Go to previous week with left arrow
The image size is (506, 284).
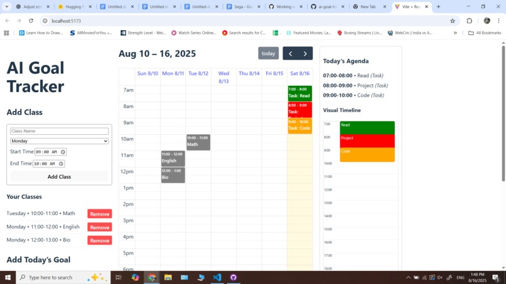tap(290, 53)
